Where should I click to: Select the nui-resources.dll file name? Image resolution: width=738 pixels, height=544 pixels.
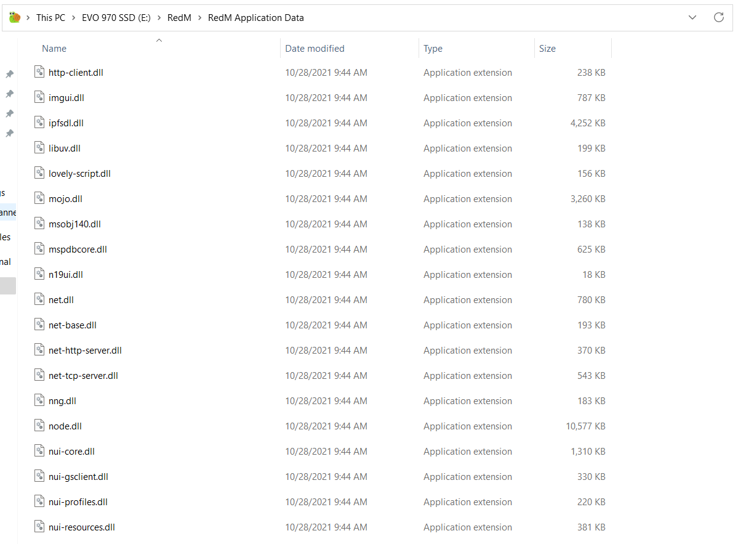pyautogui.click(x=82, y=527)
